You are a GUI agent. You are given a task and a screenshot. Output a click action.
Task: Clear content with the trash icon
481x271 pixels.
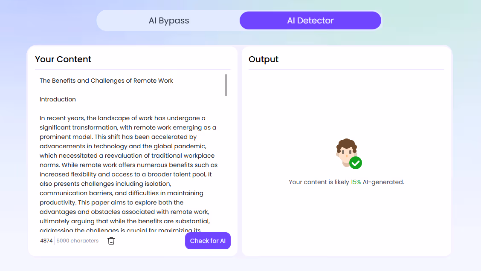[x=111, y=241]
